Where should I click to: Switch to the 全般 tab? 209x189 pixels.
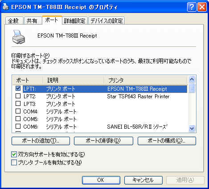pyautogui.click(x=13, y=21)
